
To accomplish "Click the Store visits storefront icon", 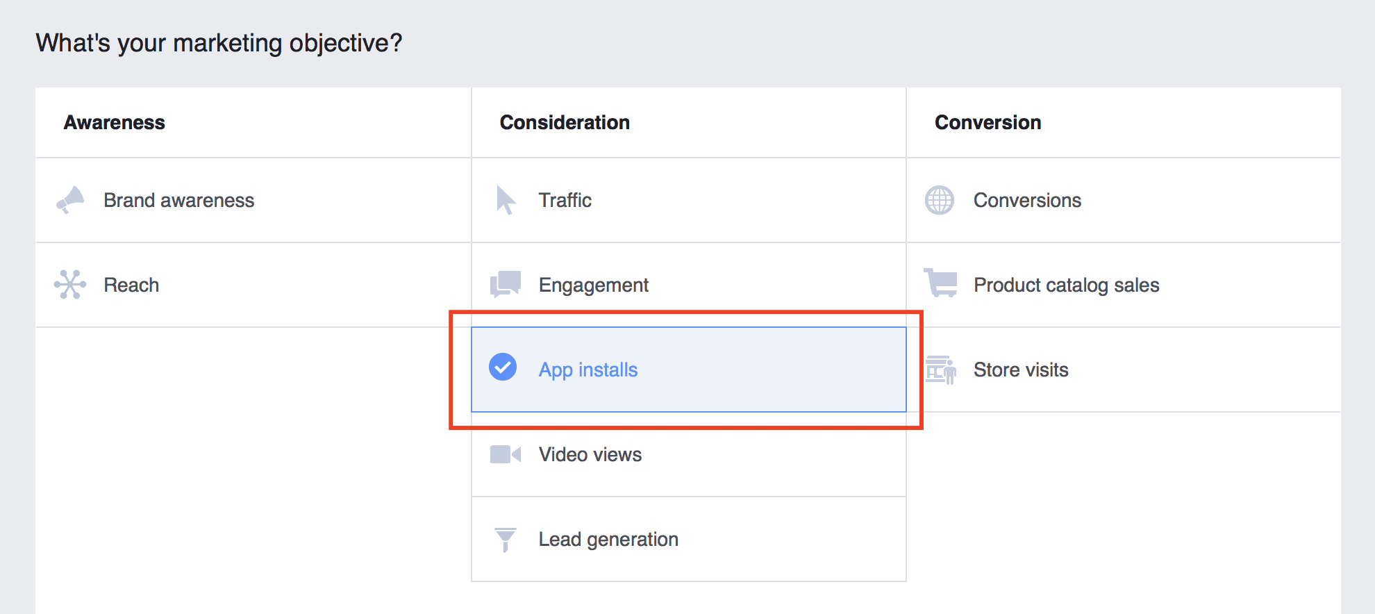I will [941, 370].
